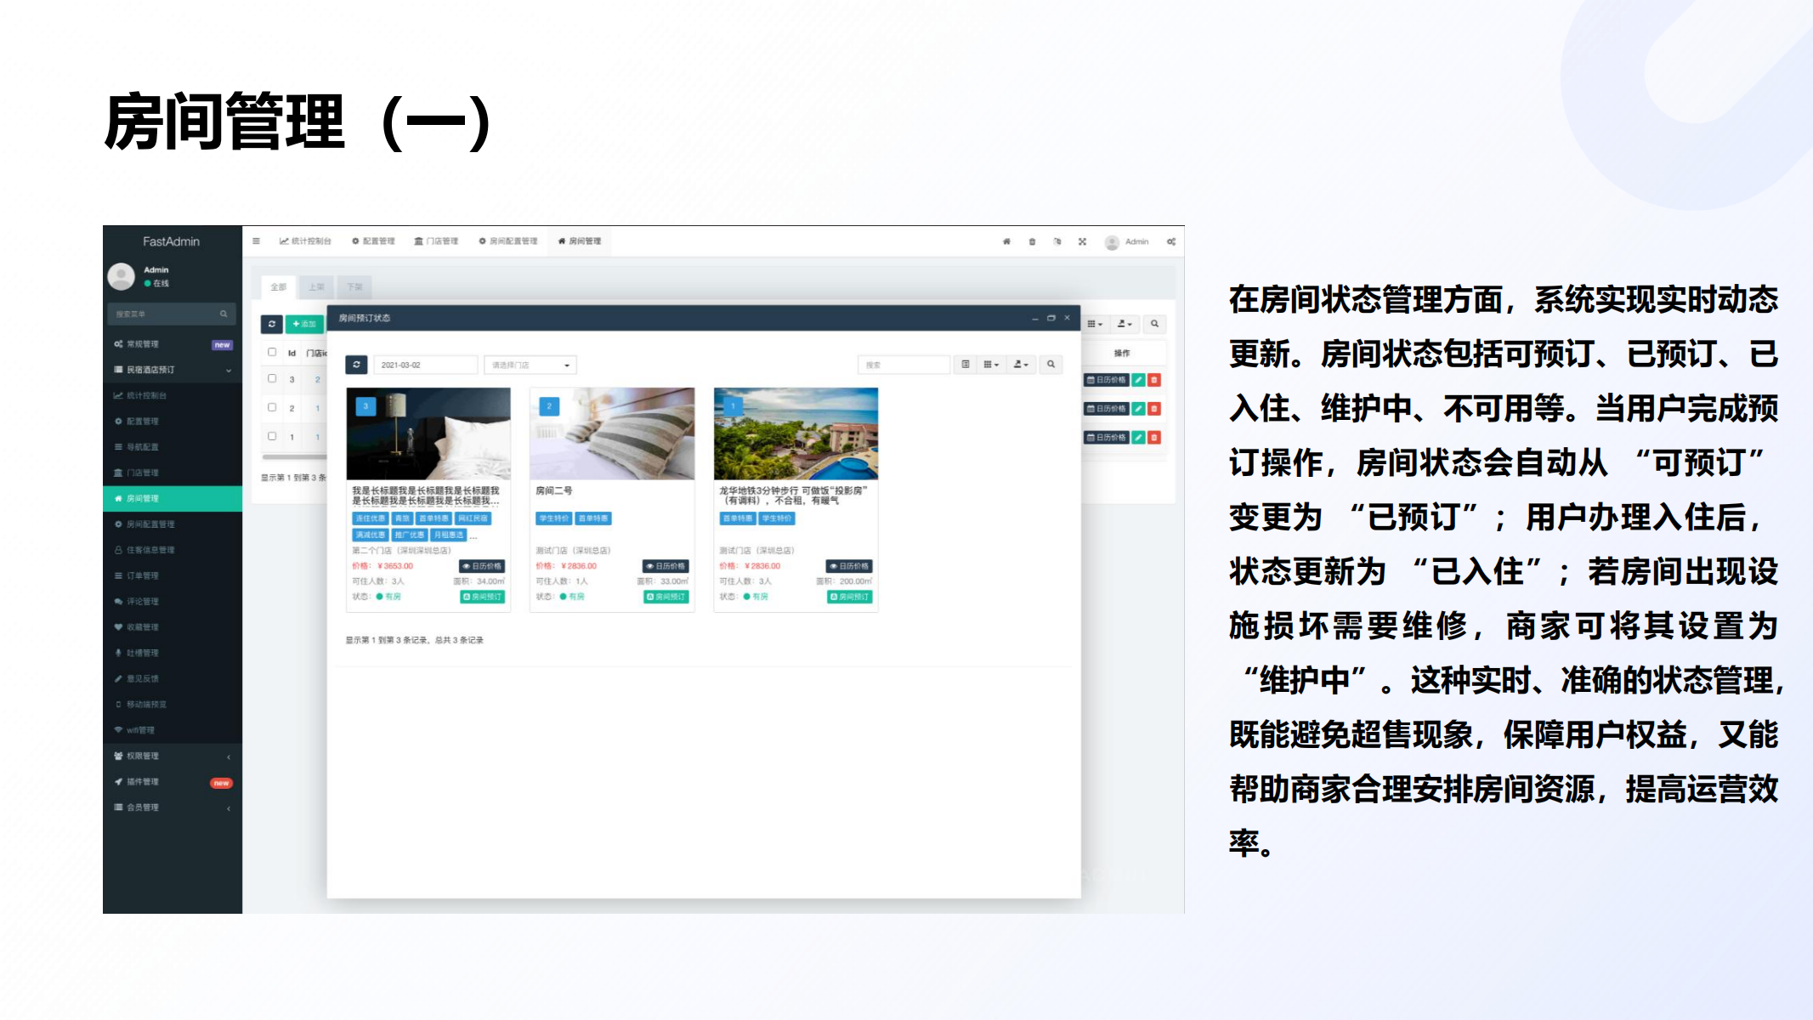
Task: Check the checkbox for row Id 1
Action: pyautogui.click(x=272, y=436)
